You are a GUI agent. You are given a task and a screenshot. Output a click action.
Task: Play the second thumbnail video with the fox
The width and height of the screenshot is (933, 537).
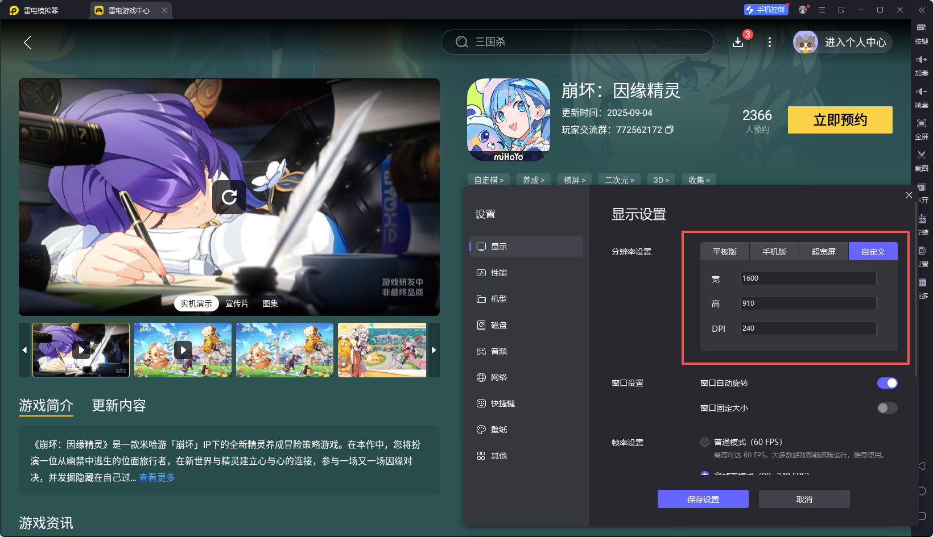pyautogui.click(x=183, y=350)
